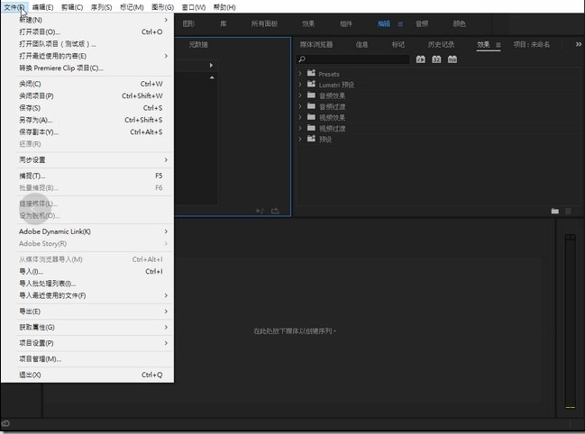This screenshot has width=585, height=434.
Task: Expand the 视频效果 folder
Action: (300, 117)
